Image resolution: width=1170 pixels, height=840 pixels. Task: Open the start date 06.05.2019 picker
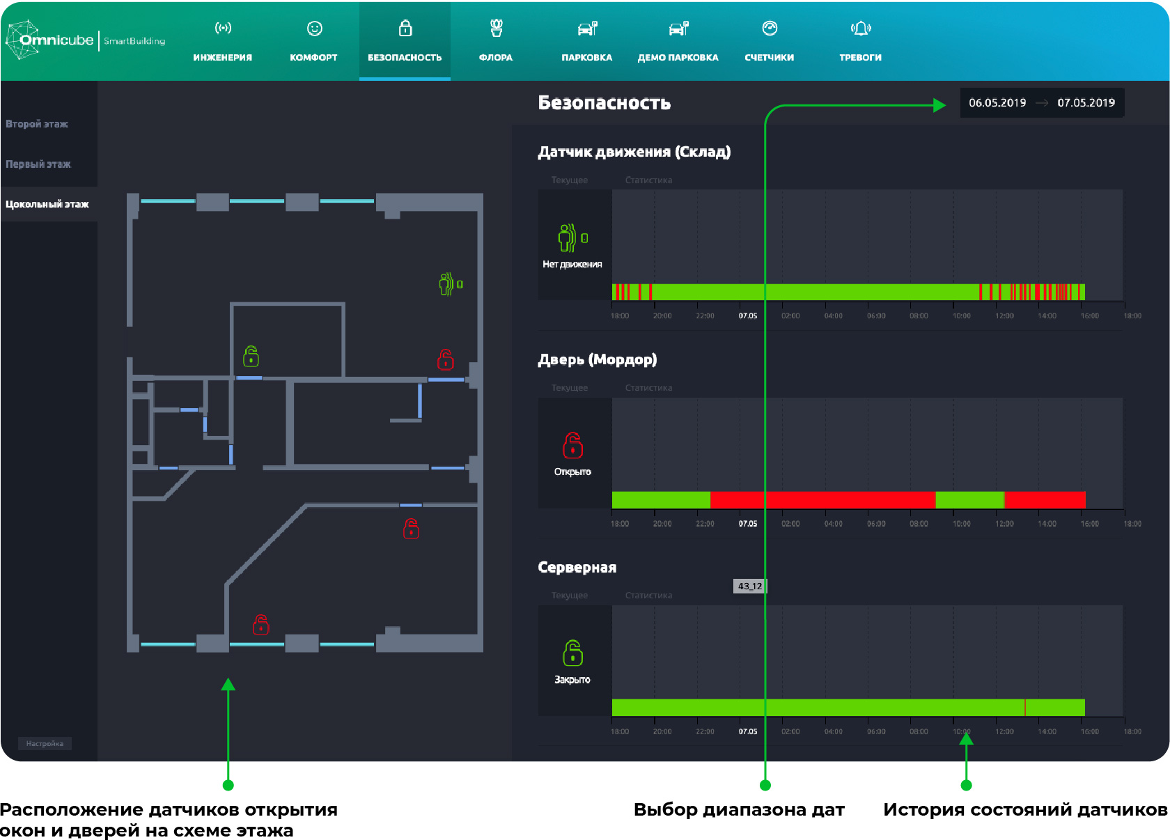coord(997,103)
